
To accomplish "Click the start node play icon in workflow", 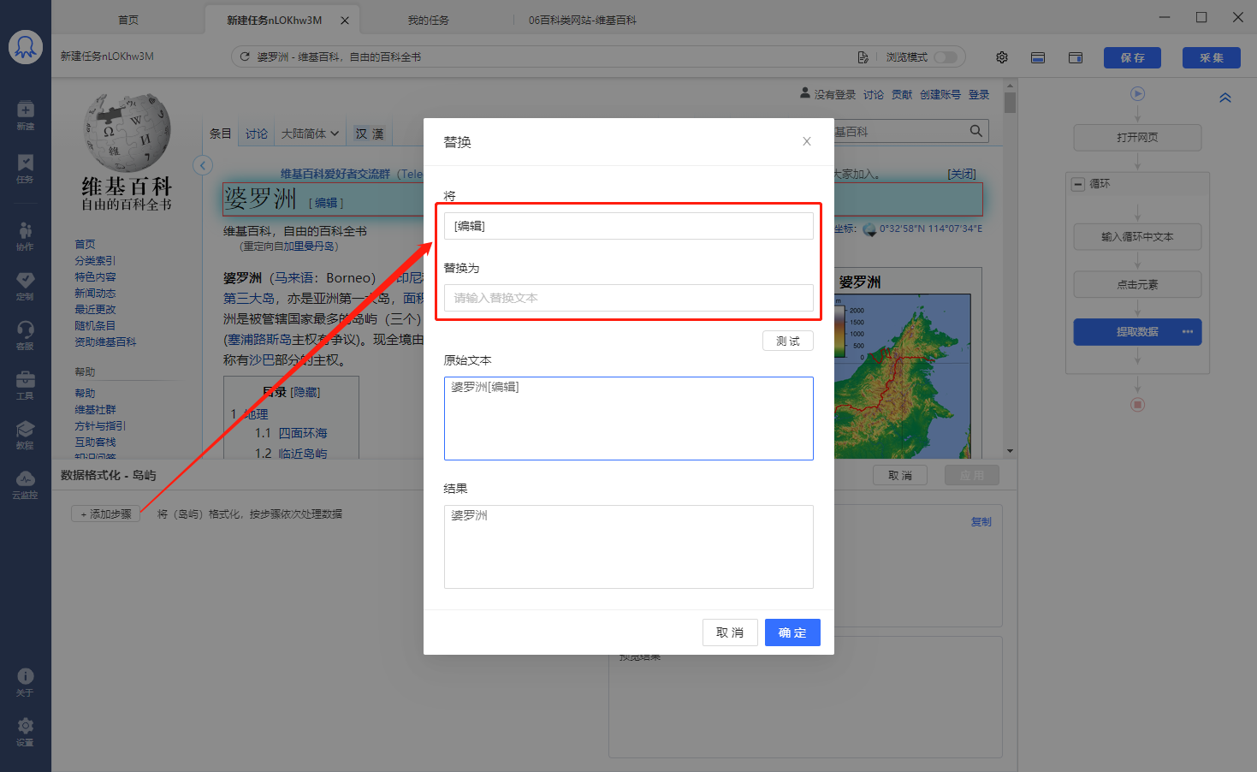I will point(1137,94).
